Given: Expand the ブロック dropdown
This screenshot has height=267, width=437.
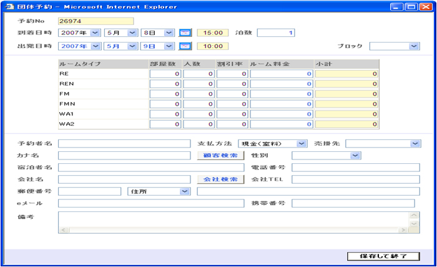Looking at the screenshot, I should pos(395,46).
